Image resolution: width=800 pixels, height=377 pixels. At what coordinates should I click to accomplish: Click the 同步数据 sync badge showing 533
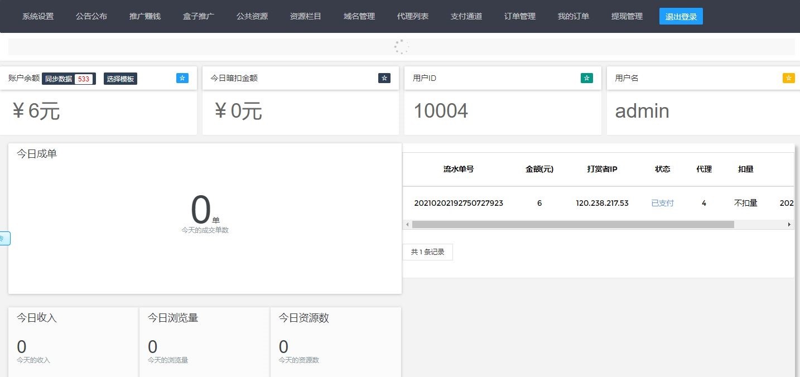click(x=68, y=79)
